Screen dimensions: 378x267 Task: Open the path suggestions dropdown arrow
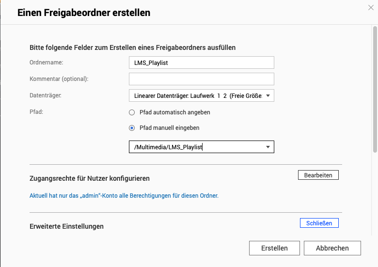268,147
